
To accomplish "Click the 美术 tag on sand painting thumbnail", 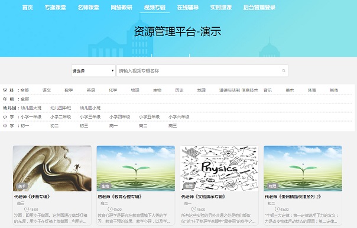I will tap(22, 186).
